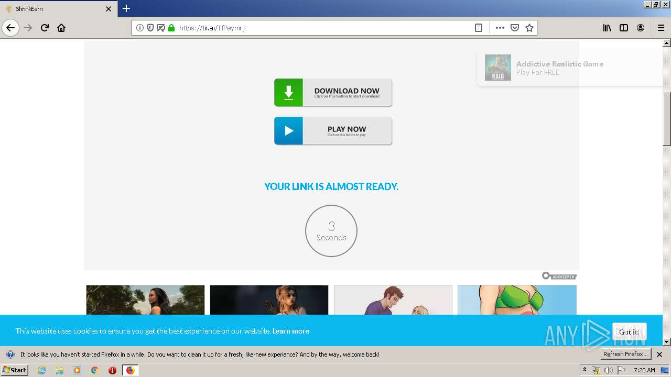Open page actions three-dot menu
Image resolution: width=671 pixels, height=377 pixels.
pyautogui.click(x=500, y=28)
